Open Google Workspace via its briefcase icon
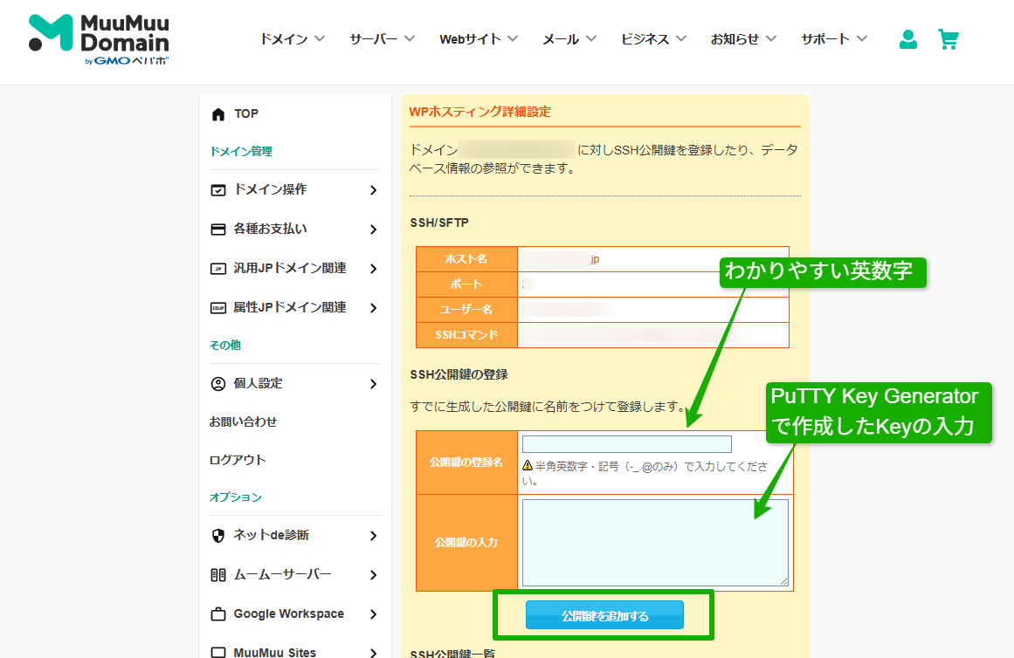The image size is (1014, 658). (x=216, y=613)
